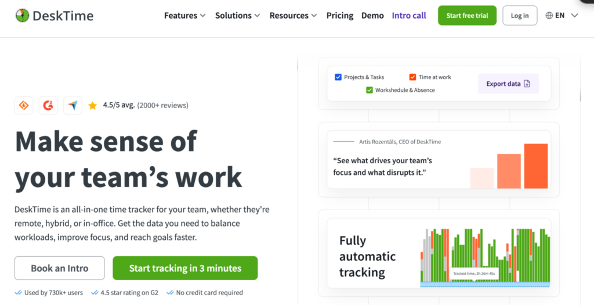Screen dimensions: 594x305
Task: Click the globe language icon
Action: pyautogui.click(x=549, y=16)
